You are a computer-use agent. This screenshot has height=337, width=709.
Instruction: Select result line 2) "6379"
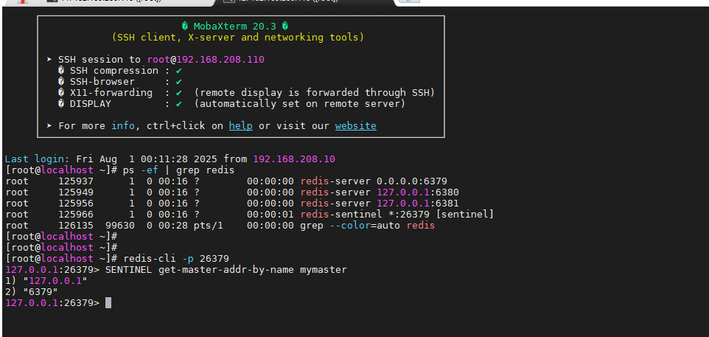[x=31, y=292]
